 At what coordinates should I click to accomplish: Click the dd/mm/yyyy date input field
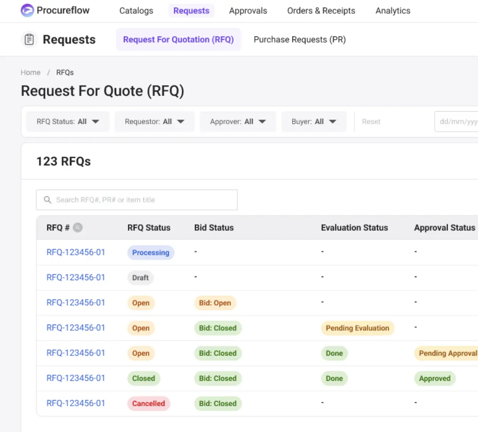[457, 122]
